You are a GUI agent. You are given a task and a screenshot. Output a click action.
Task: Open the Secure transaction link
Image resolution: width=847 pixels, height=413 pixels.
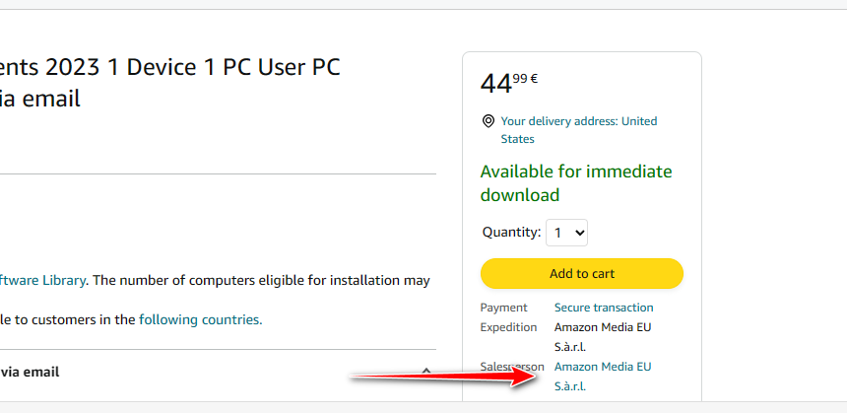[x=604, y=308]
